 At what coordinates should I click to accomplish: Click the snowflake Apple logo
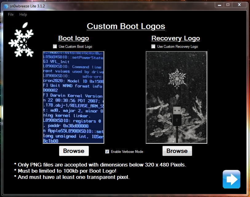(x=21, y=39)
